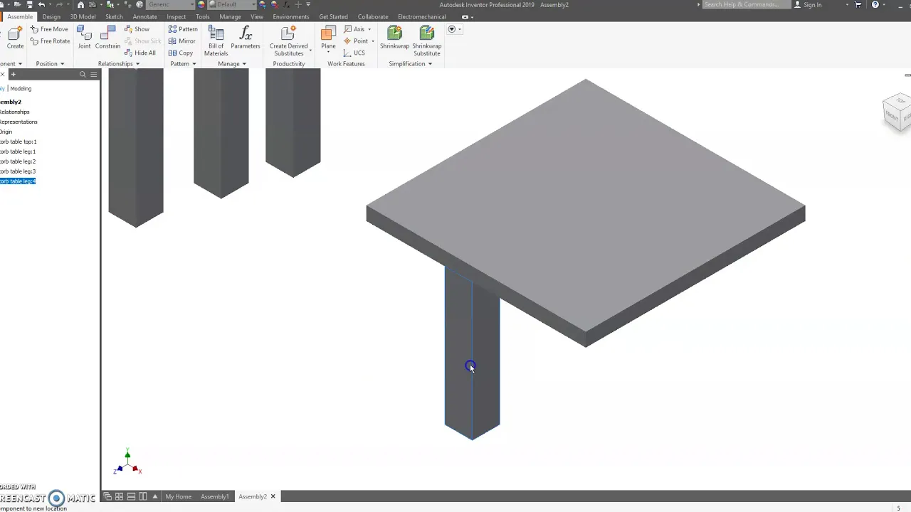This screenshot has width=911, height=512.
Task: Click the tile windows grid icon
Action: (119, 496)
